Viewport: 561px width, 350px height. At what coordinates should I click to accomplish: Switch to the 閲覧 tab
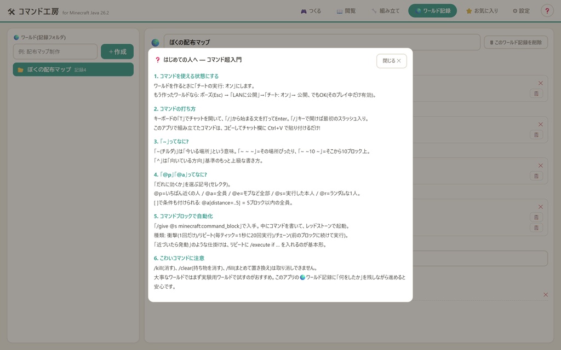click(x=346, y=11)
